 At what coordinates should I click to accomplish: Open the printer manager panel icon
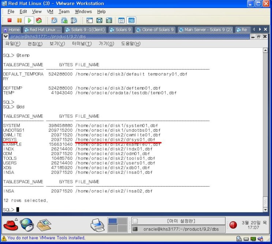click(x=97, y=225)
